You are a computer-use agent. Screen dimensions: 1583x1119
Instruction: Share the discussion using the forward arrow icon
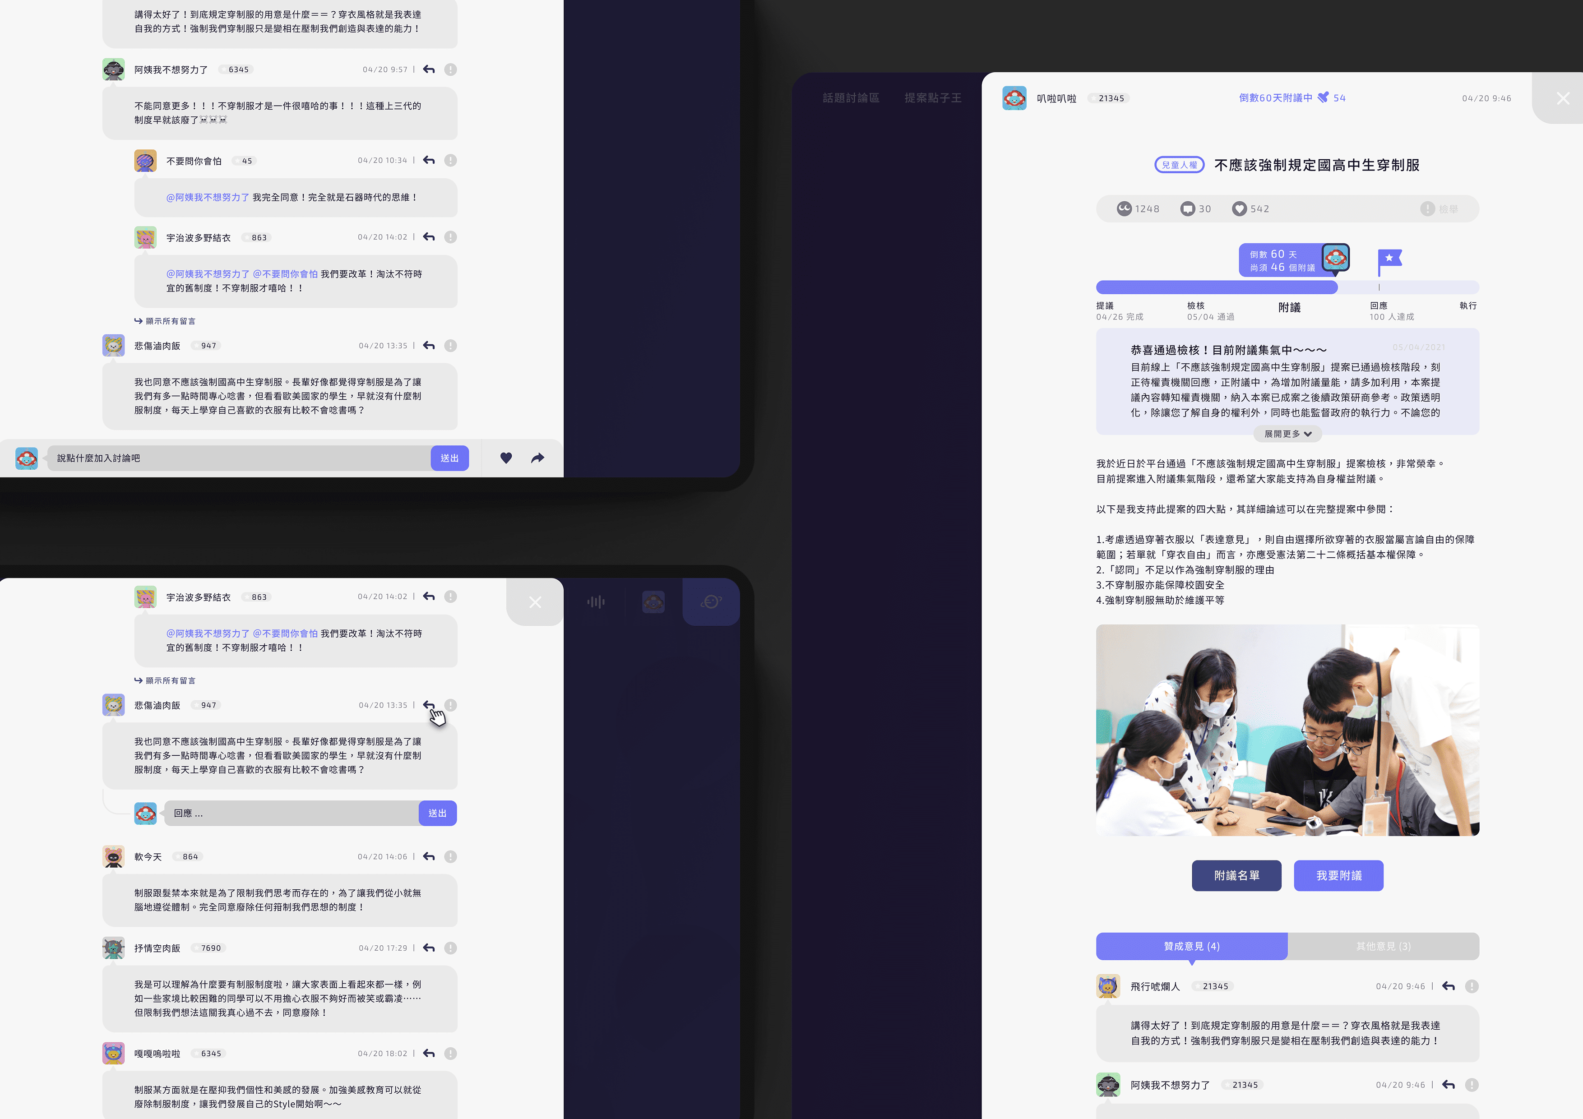[538, 458]
